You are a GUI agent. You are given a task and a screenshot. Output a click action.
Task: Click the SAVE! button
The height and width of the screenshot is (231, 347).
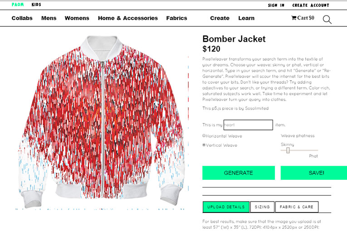(314, 173)
